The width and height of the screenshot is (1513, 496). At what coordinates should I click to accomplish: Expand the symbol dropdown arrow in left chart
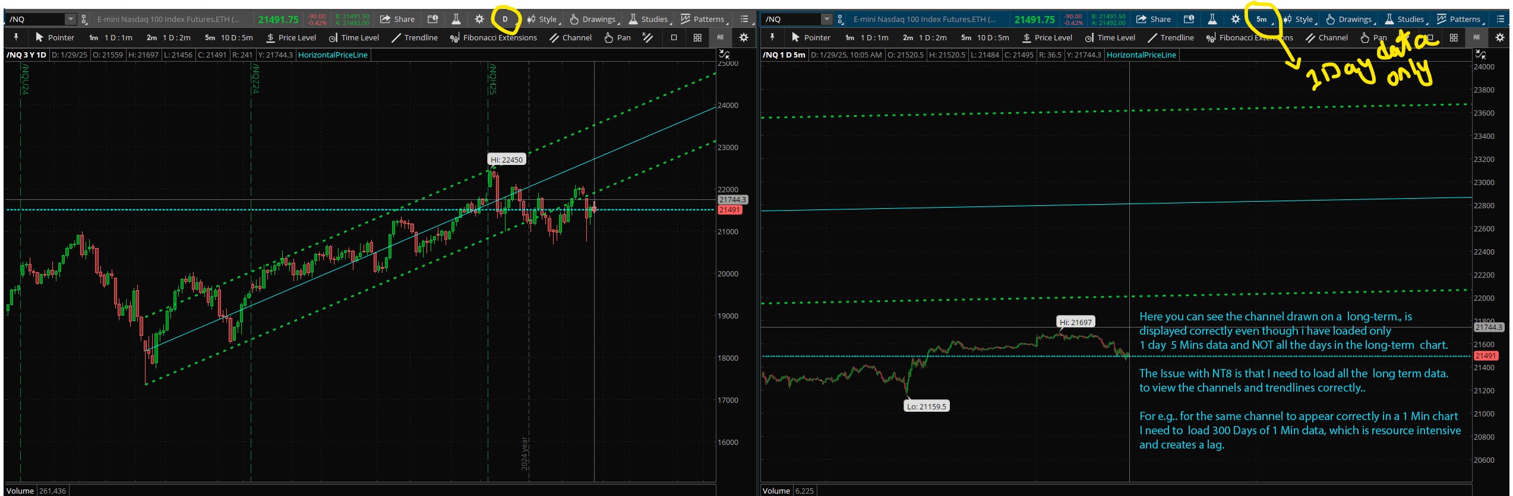(71, 19)
